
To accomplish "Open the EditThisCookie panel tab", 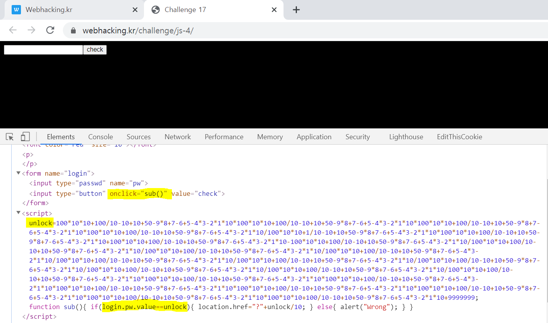I will pyautogui.click(x=460, y=137).
